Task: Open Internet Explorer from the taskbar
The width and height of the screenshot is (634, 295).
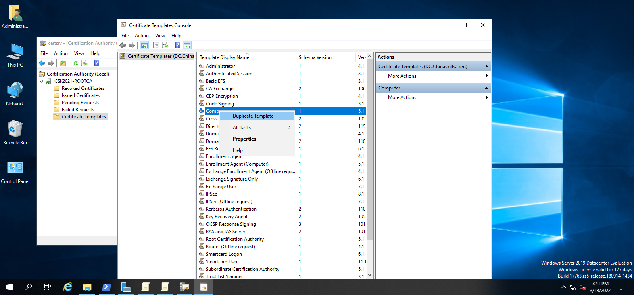Action: [x=68, y=287]
